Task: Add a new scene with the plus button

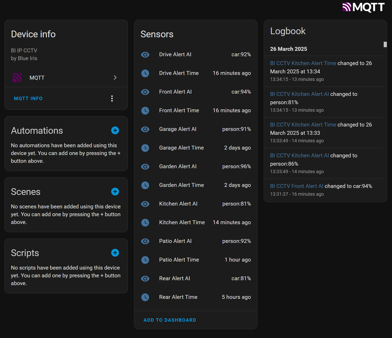Action: [115, 192]
